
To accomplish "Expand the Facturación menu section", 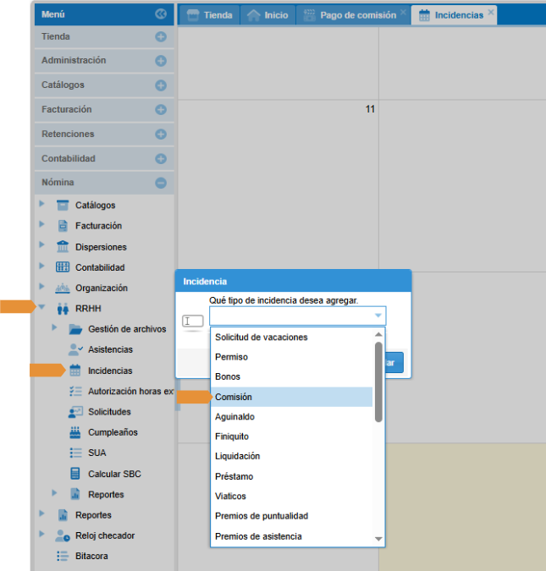I will 161,110.
